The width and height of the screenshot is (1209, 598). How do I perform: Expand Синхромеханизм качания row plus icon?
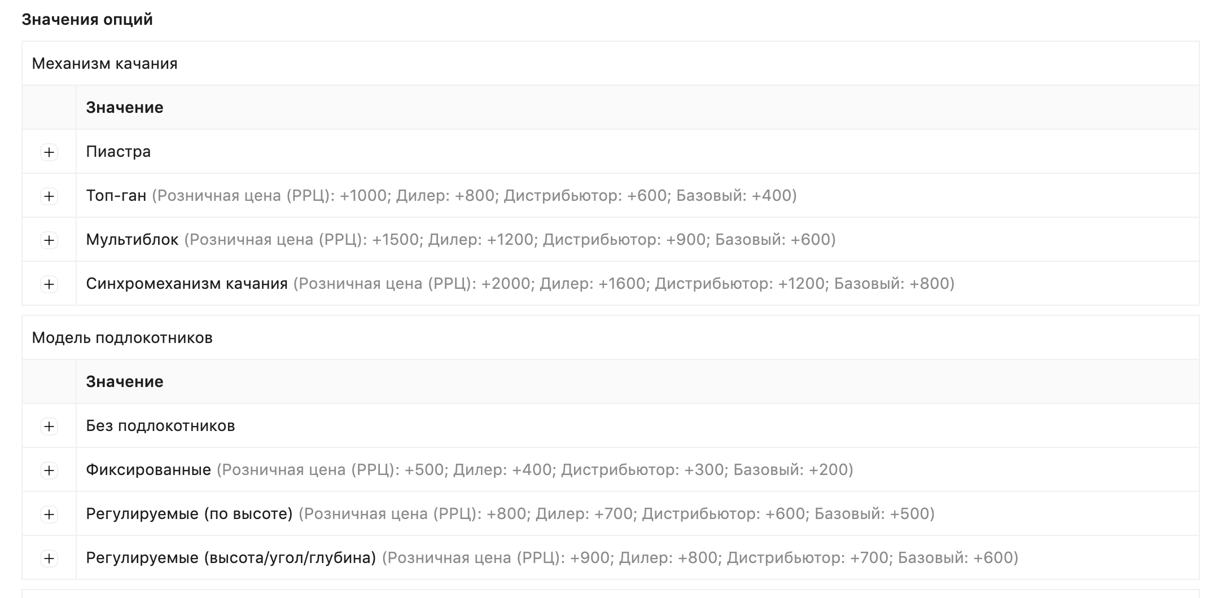49,284
